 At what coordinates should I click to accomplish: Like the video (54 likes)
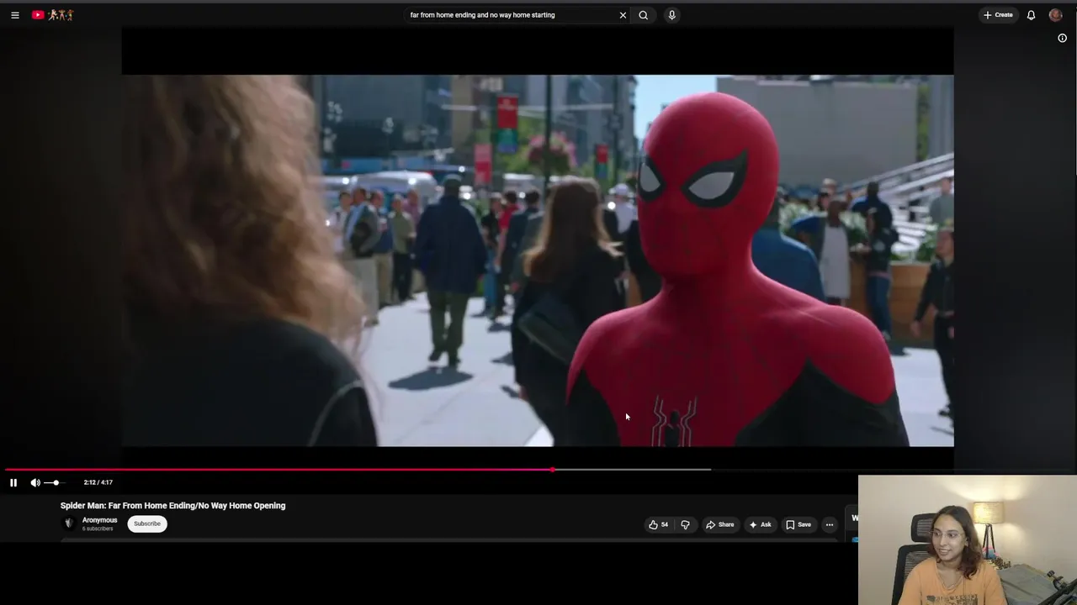[x=658, y=524]
